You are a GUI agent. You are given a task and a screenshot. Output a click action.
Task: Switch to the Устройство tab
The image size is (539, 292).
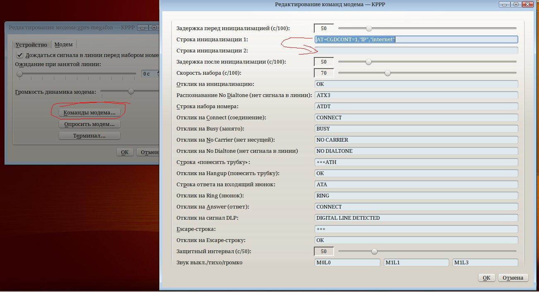click(31, 45)
